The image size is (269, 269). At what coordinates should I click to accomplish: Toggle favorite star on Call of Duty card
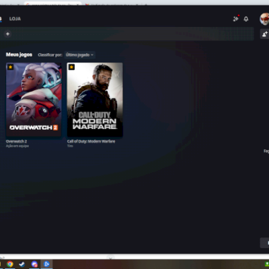[71, 67]
